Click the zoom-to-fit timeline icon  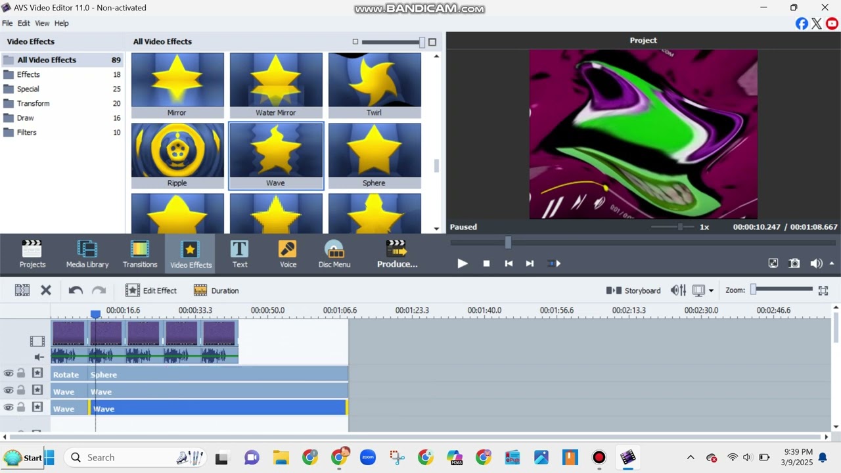(x=823, y=290)
